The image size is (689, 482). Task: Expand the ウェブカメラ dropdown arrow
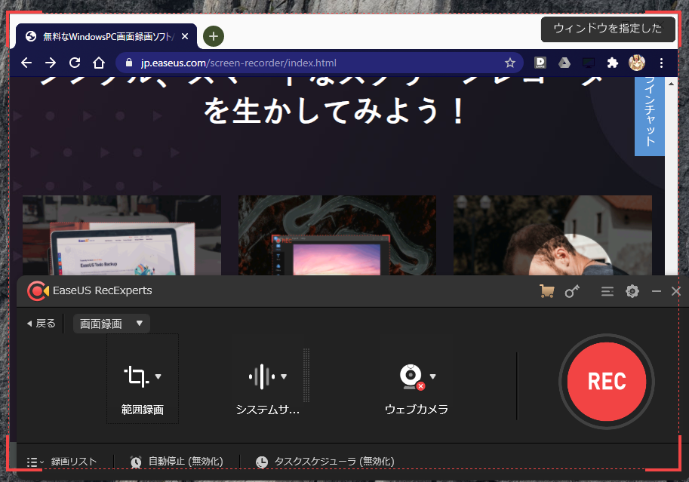coord(433,376)
